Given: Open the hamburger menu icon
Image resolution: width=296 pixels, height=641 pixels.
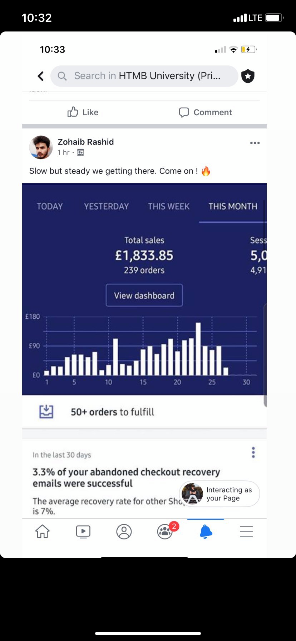Looking at the screenshot, I should [246, 532].
